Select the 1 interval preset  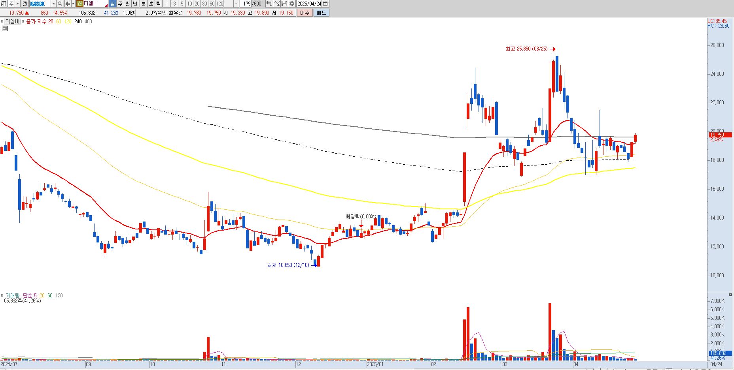167,4
